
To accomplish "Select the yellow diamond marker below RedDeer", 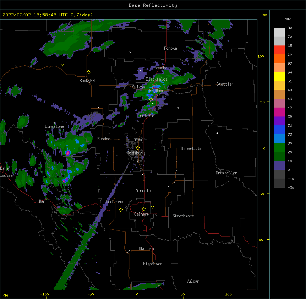I will pos(151,100).
